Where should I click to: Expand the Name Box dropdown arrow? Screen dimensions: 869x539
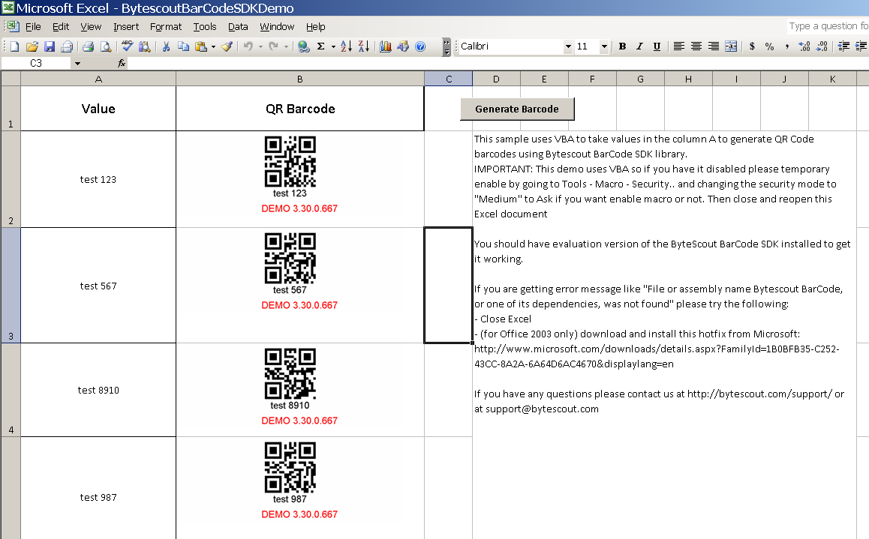77,63
